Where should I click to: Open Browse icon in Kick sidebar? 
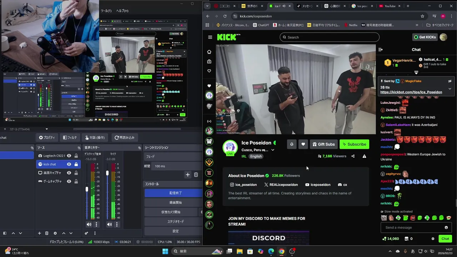tap(209, 61)
